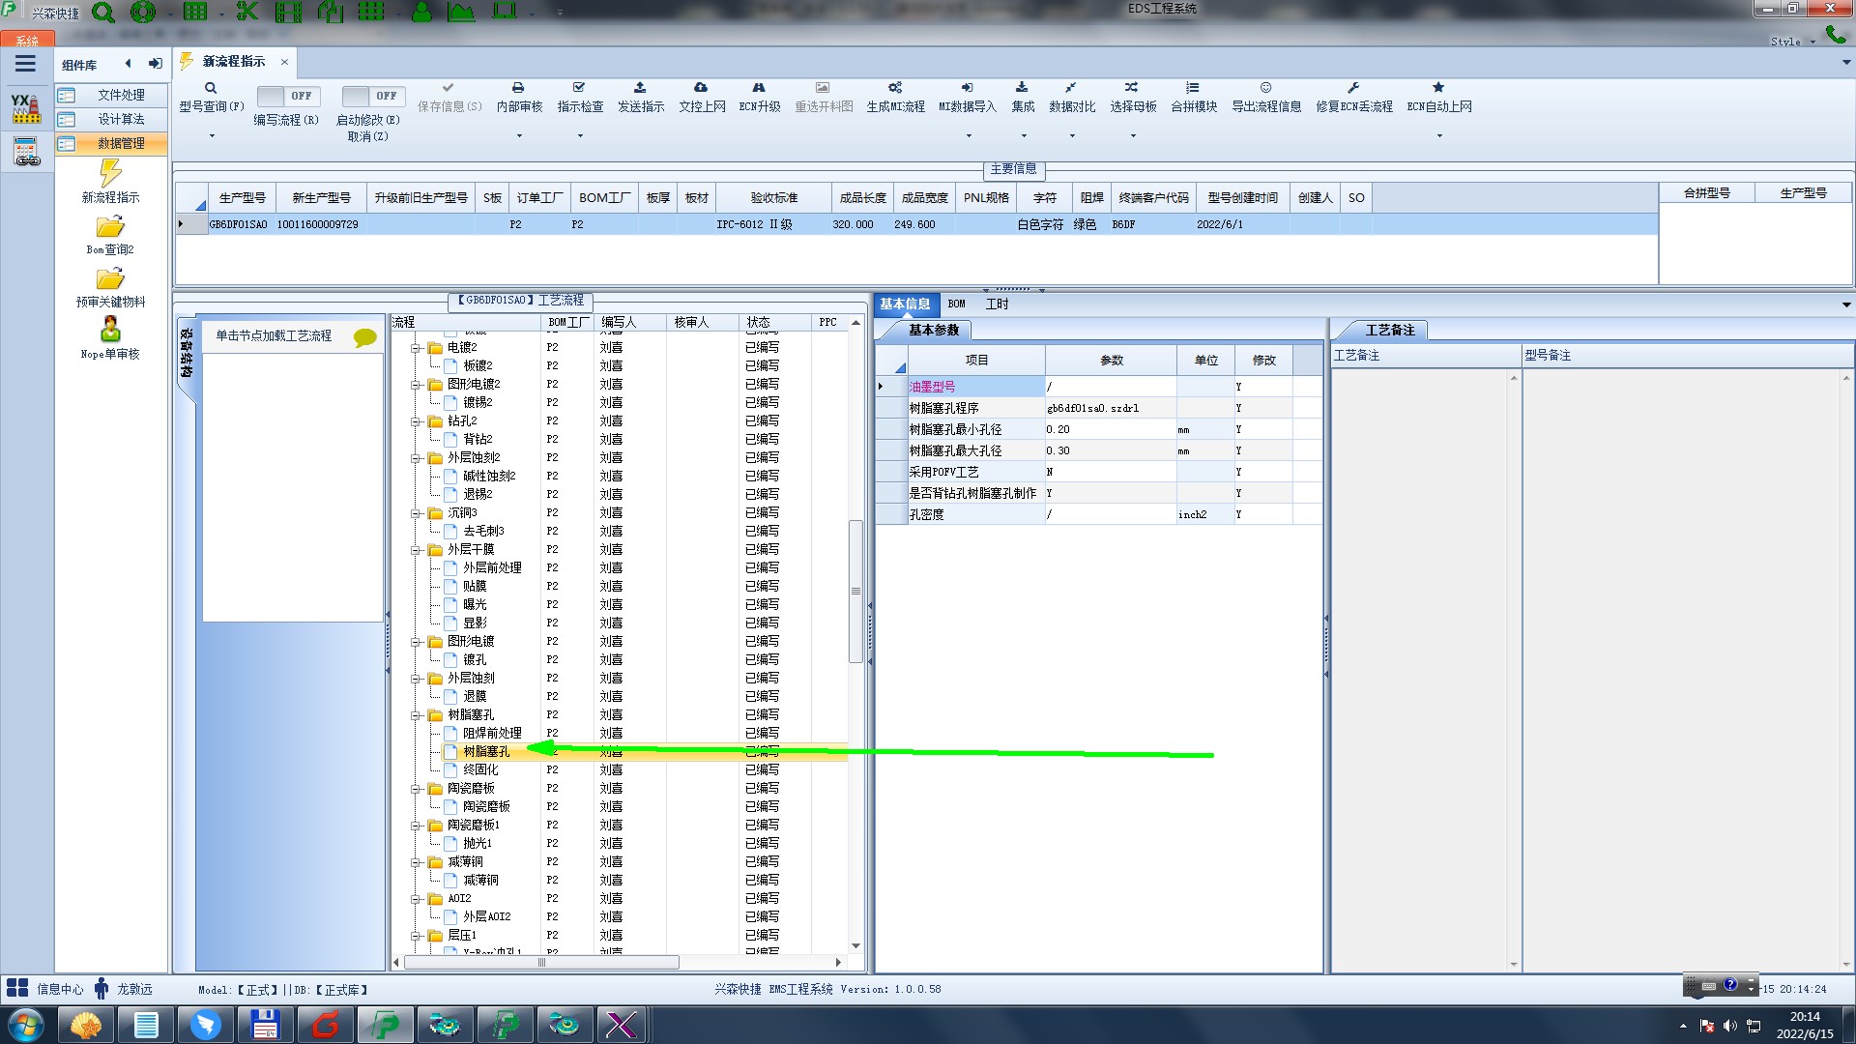Click 数据管理 in the component library

(x=121, y=143)
